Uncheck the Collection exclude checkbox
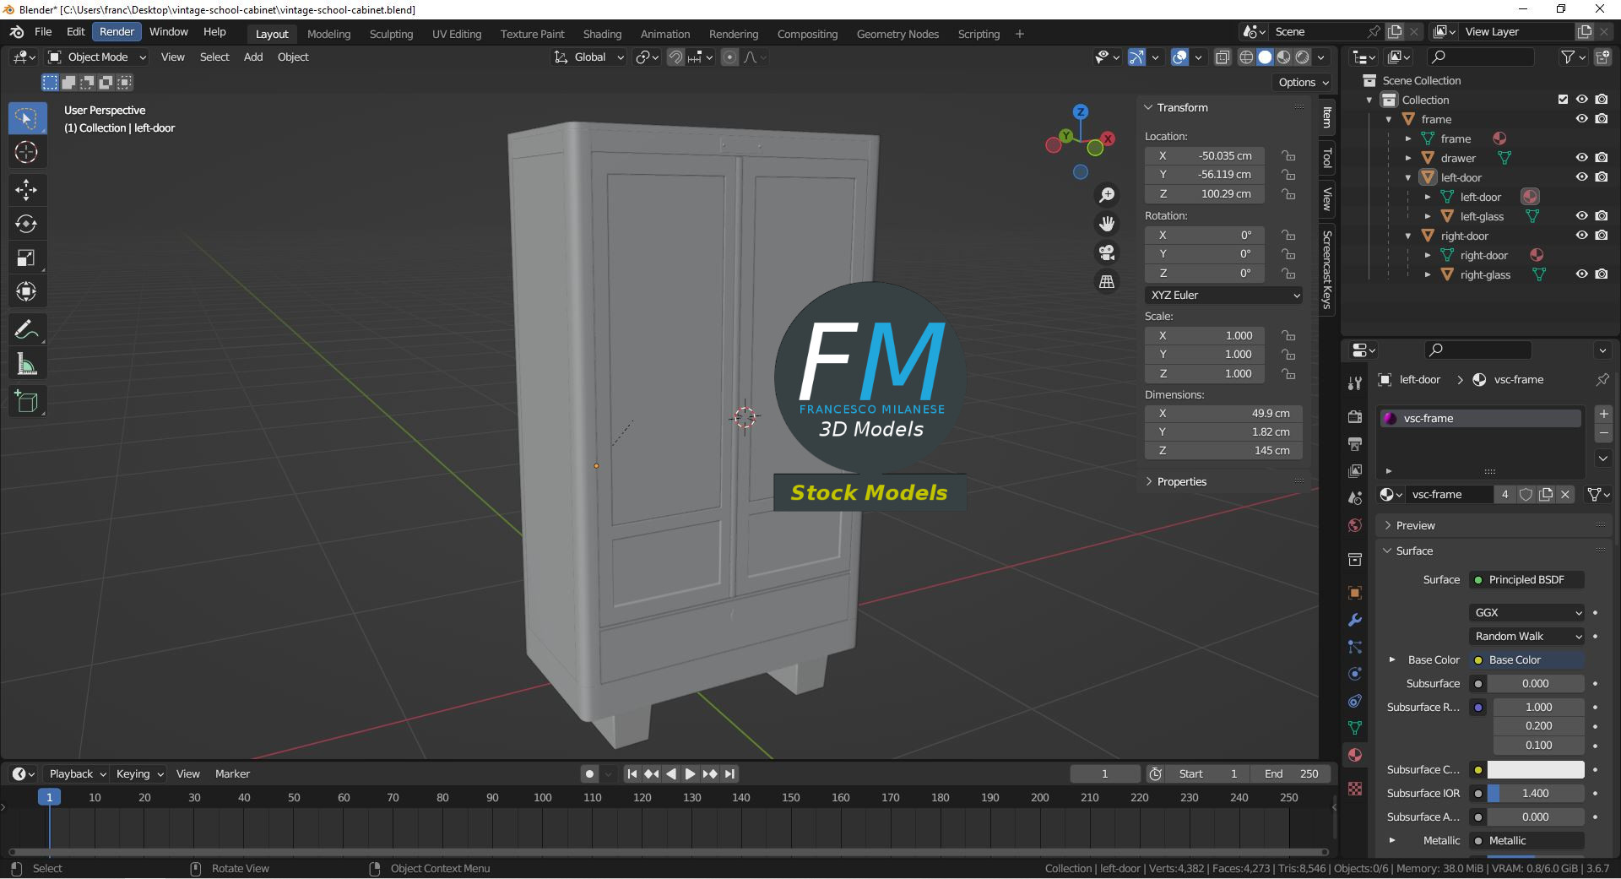 coord(1563,100)
